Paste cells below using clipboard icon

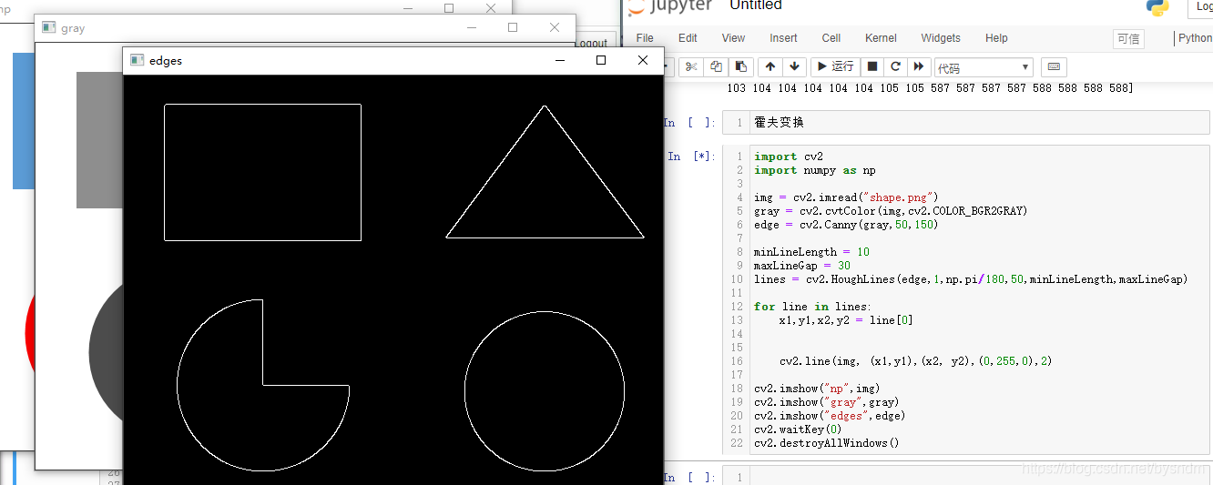741,66
